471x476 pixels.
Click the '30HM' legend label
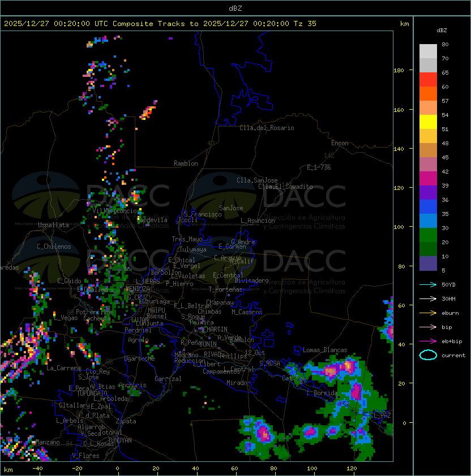448,299
